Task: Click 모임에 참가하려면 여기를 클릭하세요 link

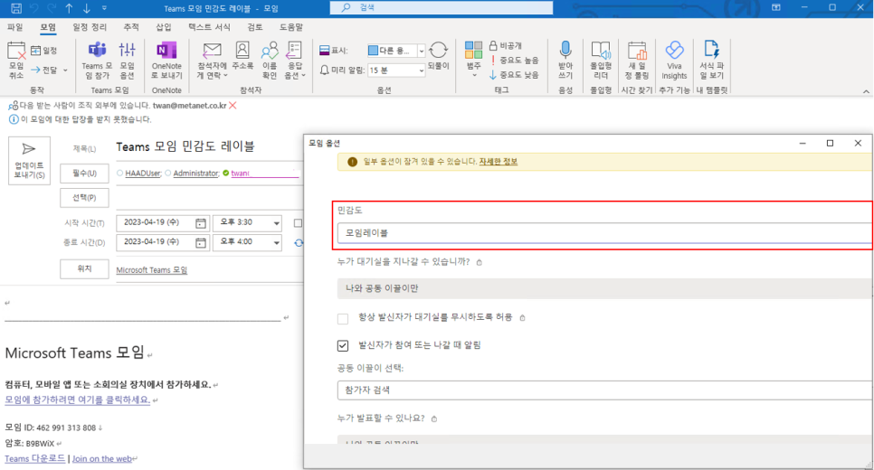Action: pyautogui.click(x=78, y=399)
